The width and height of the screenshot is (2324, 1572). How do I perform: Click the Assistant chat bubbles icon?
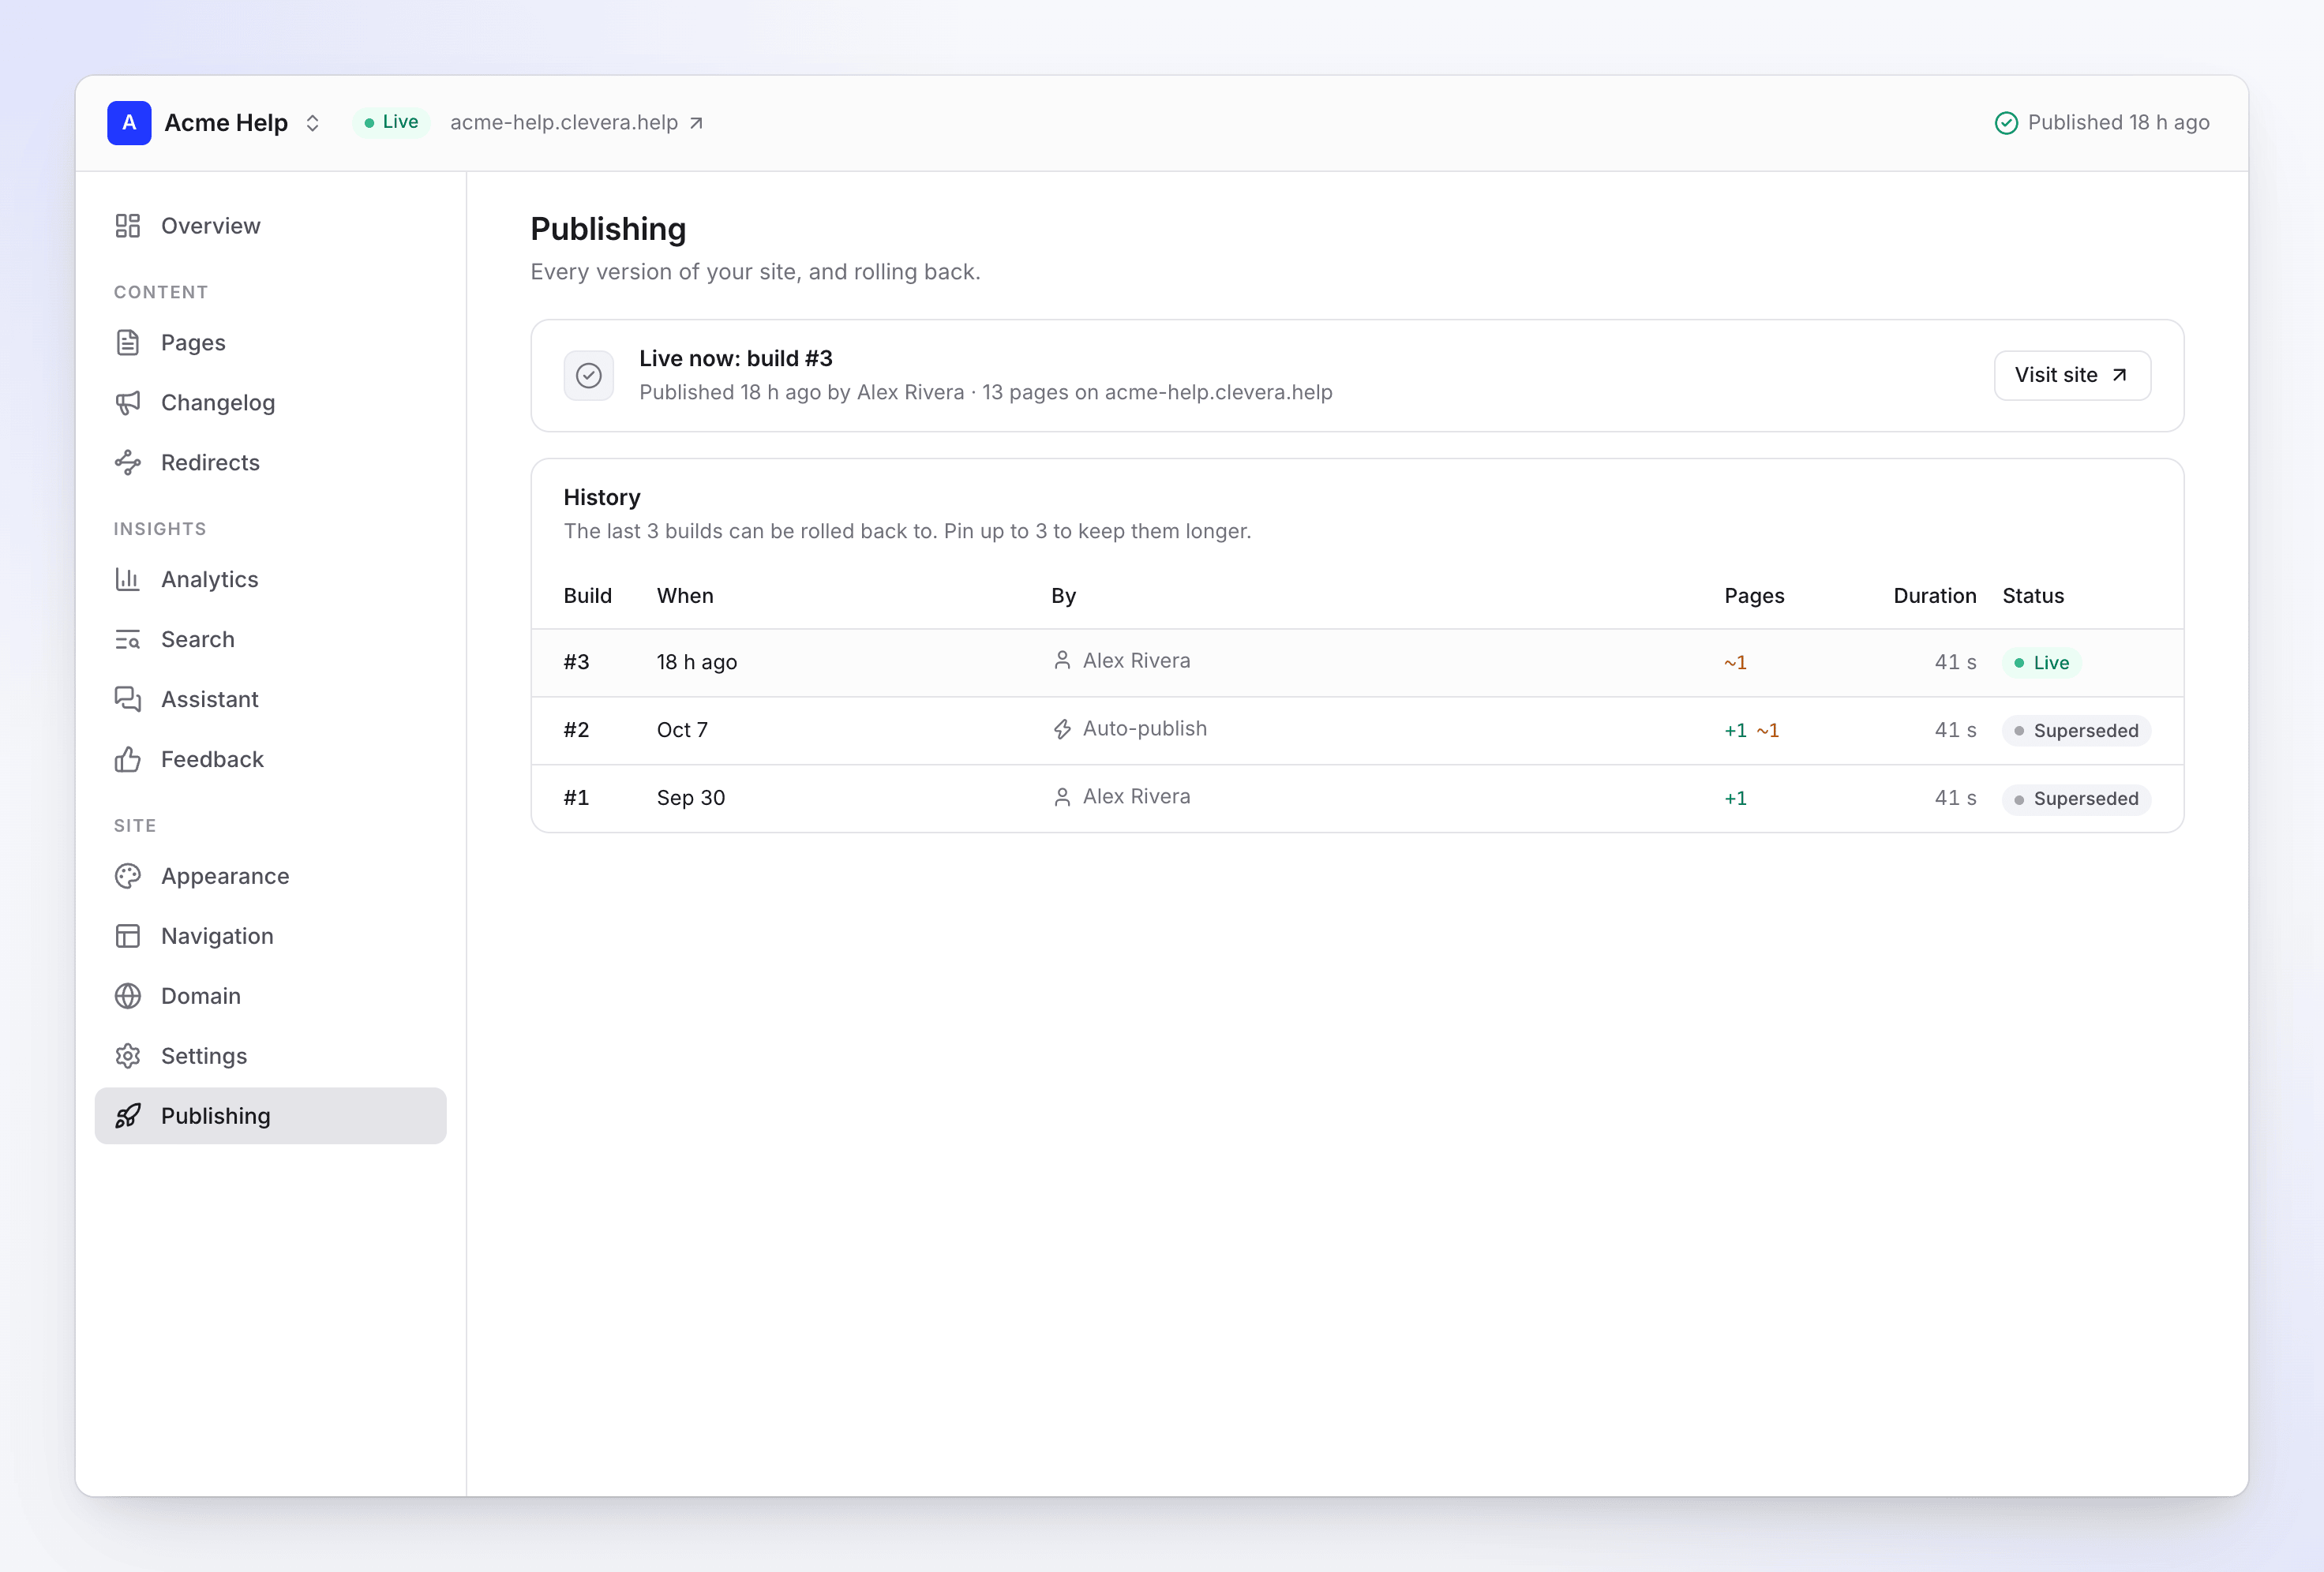(128, 700)
